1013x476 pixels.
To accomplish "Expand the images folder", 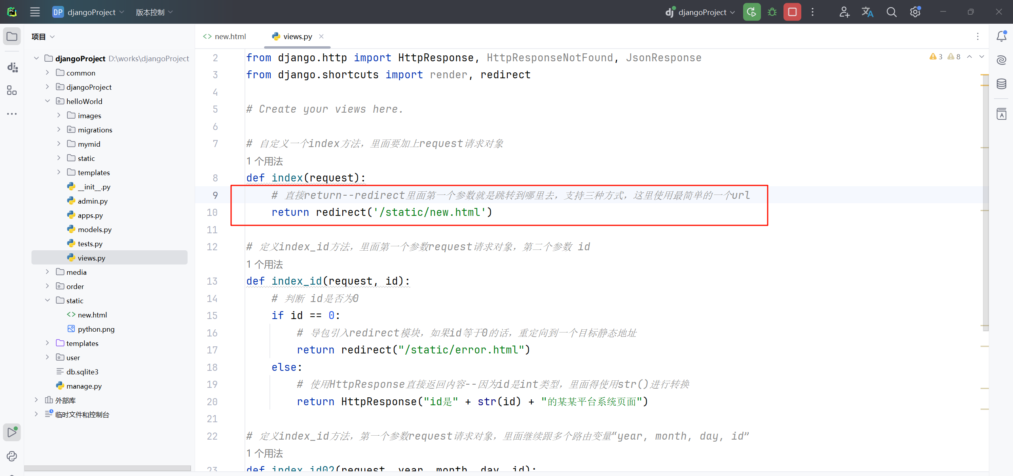I will 59,115.
